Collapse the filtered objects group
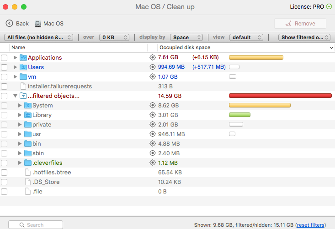Viewport: 335px width, 229px height. click(x=15, y=96)
